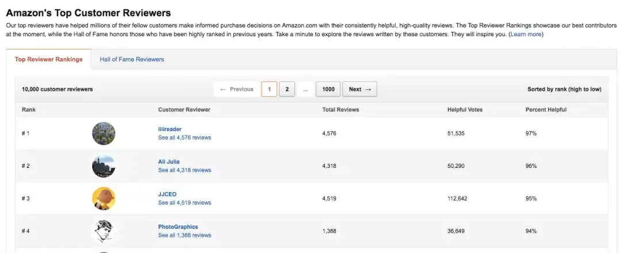The height and width of the screenshot is (253, 621).
Task: Select the # 1 rank cell
Action: [x=25, y=133]
